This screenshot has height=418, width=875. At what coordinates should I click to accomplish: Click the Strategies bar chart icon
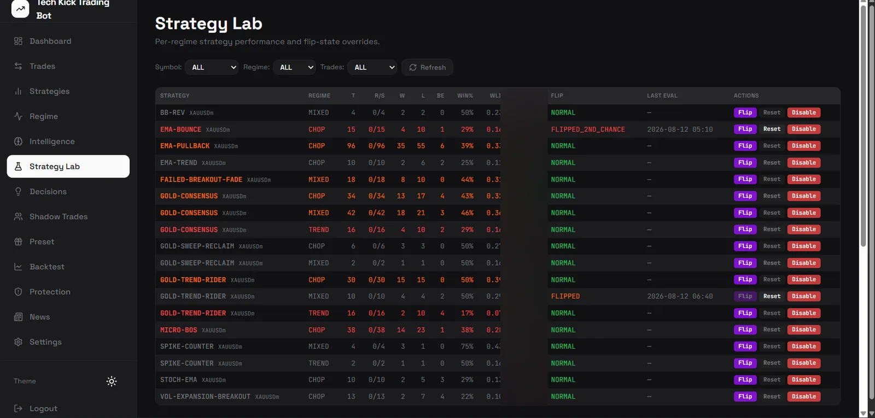(18, 91)
